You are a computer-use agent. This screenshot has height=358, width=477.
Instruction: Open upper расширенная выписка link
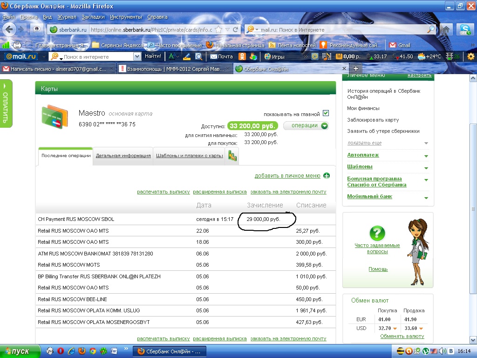(220, 192)
